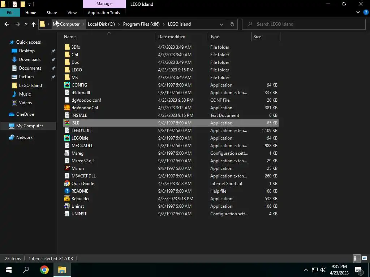Navigate to Local Disk (C:) breadcrumb

click(101, 24)
